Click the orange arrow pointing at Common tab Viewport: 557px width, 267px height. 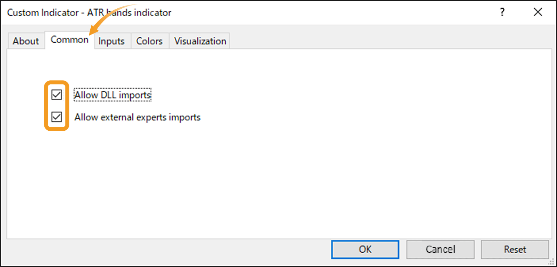point(104,18)
